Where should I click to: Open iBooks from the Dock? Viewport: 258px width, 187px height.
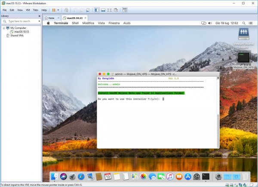(x=179, y=177)
